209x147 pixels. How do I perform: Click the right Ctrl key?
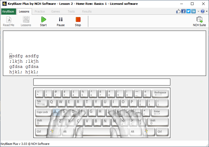point(162,132)
